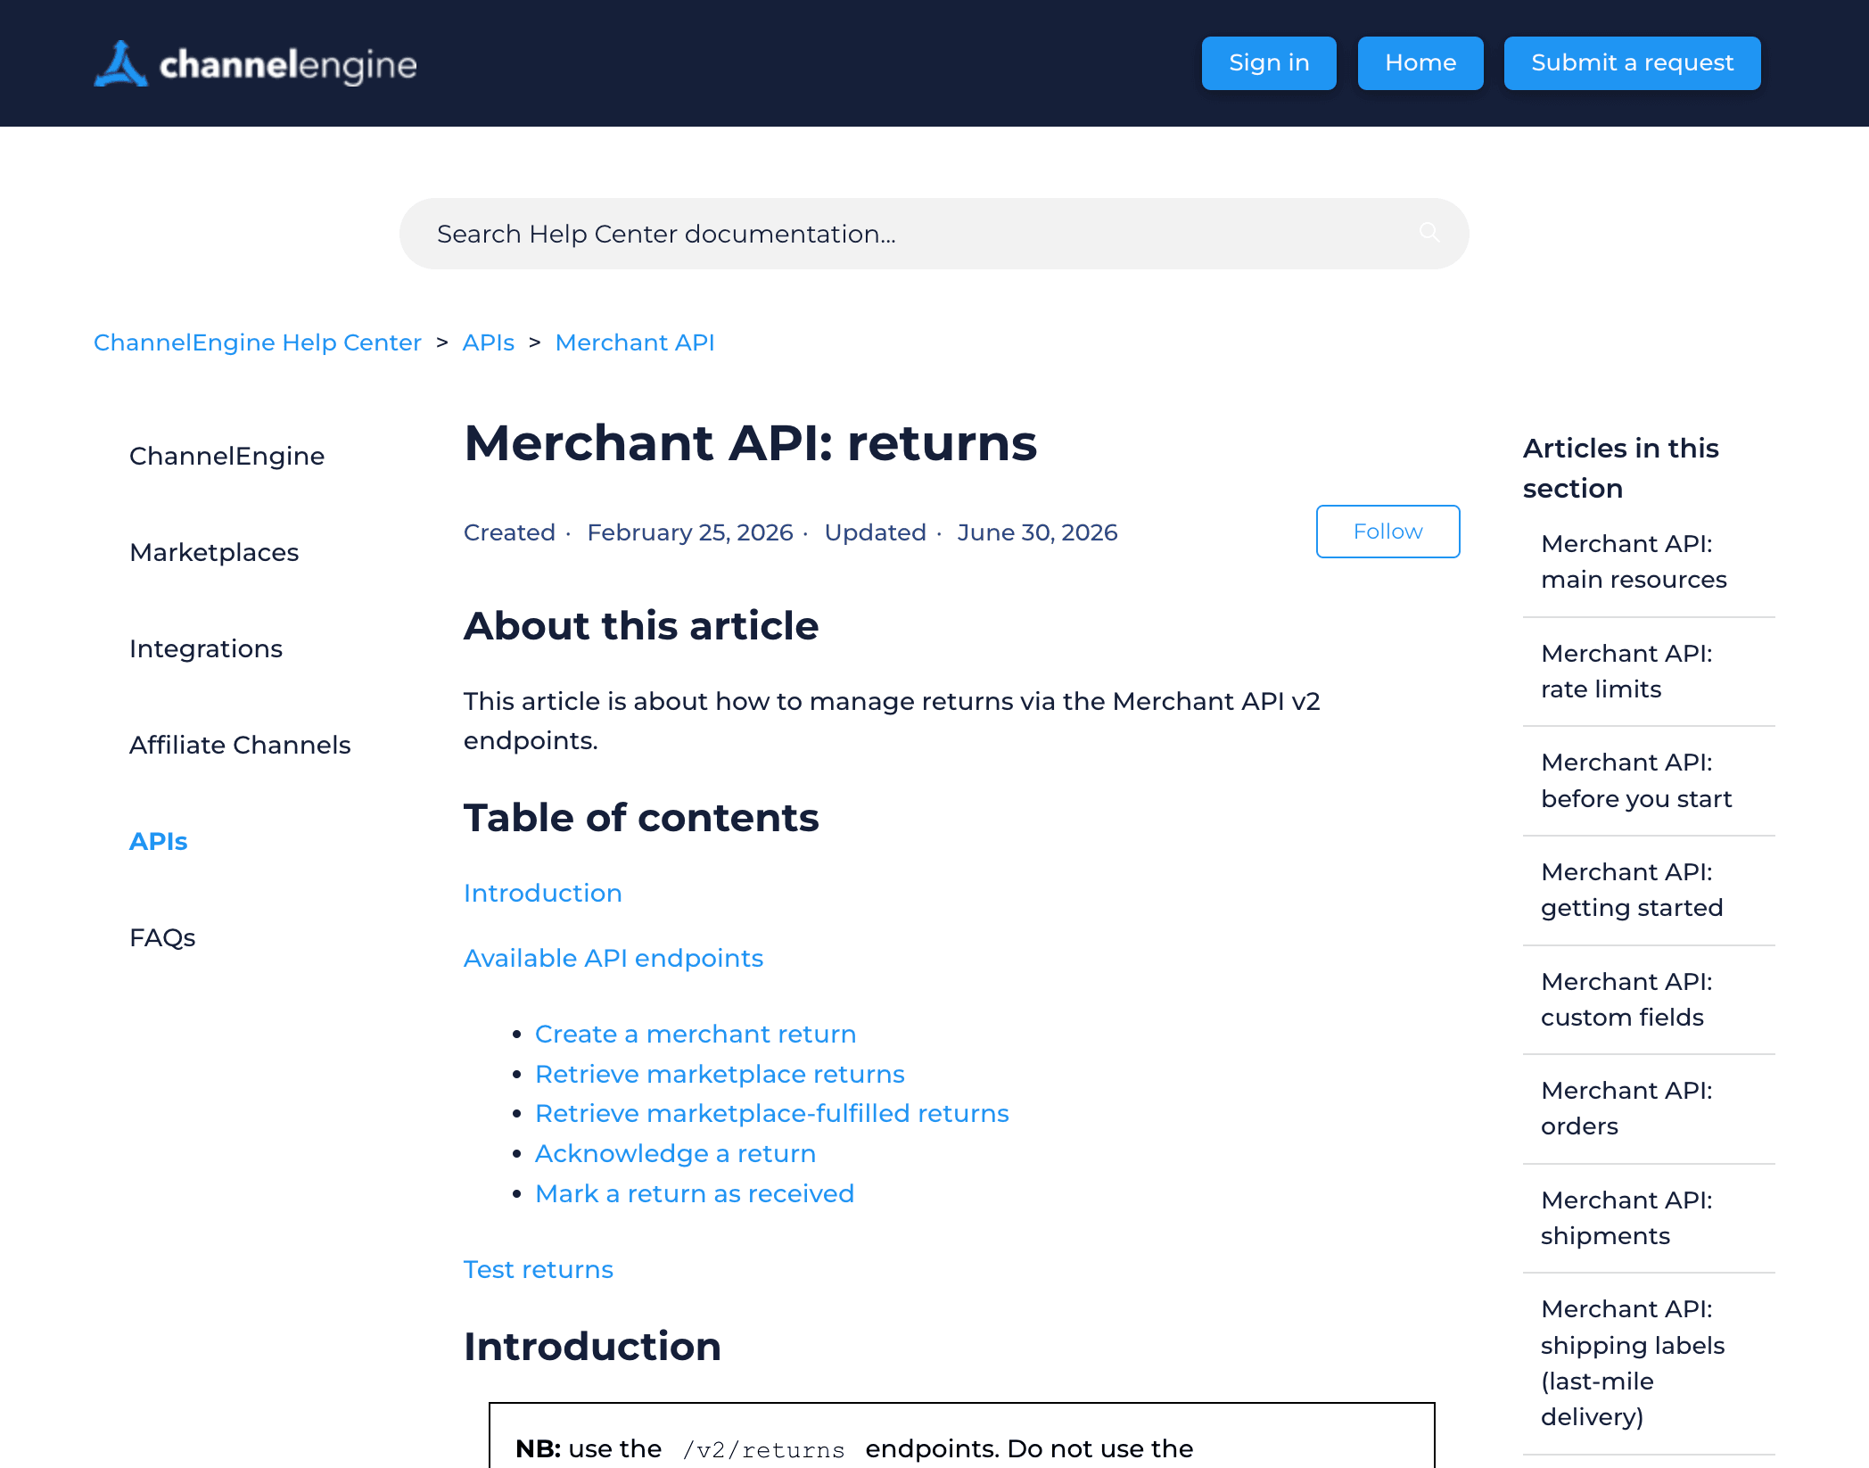
Task: Go to APIs breadcrumb link
Action: (488, 342)
